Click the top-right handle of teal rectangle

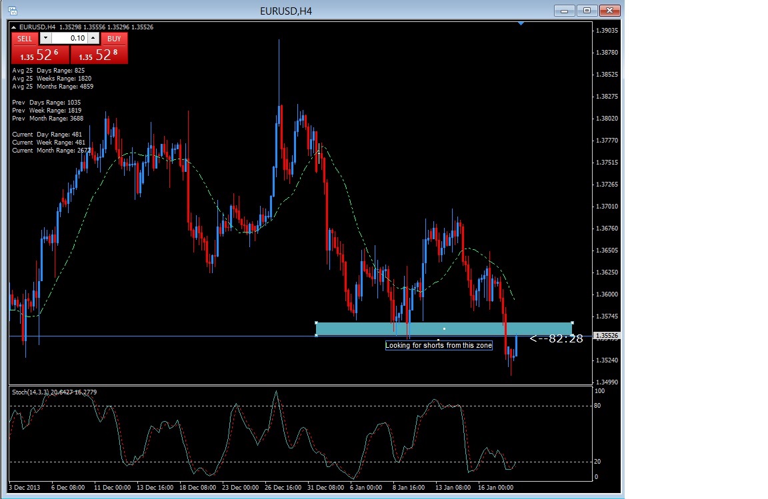572,322
